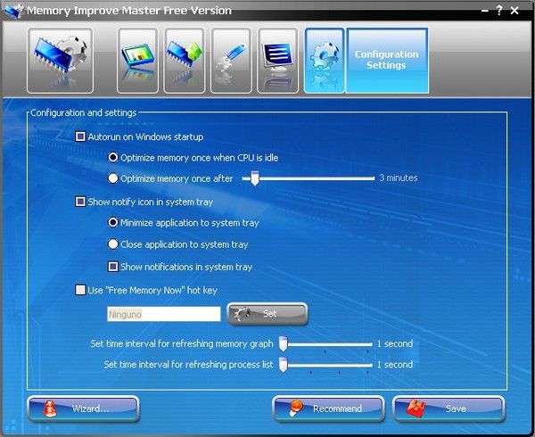Open the green chip memory optimization icon
The height and width of the screenshot is (437, 535).
(184, 61)
